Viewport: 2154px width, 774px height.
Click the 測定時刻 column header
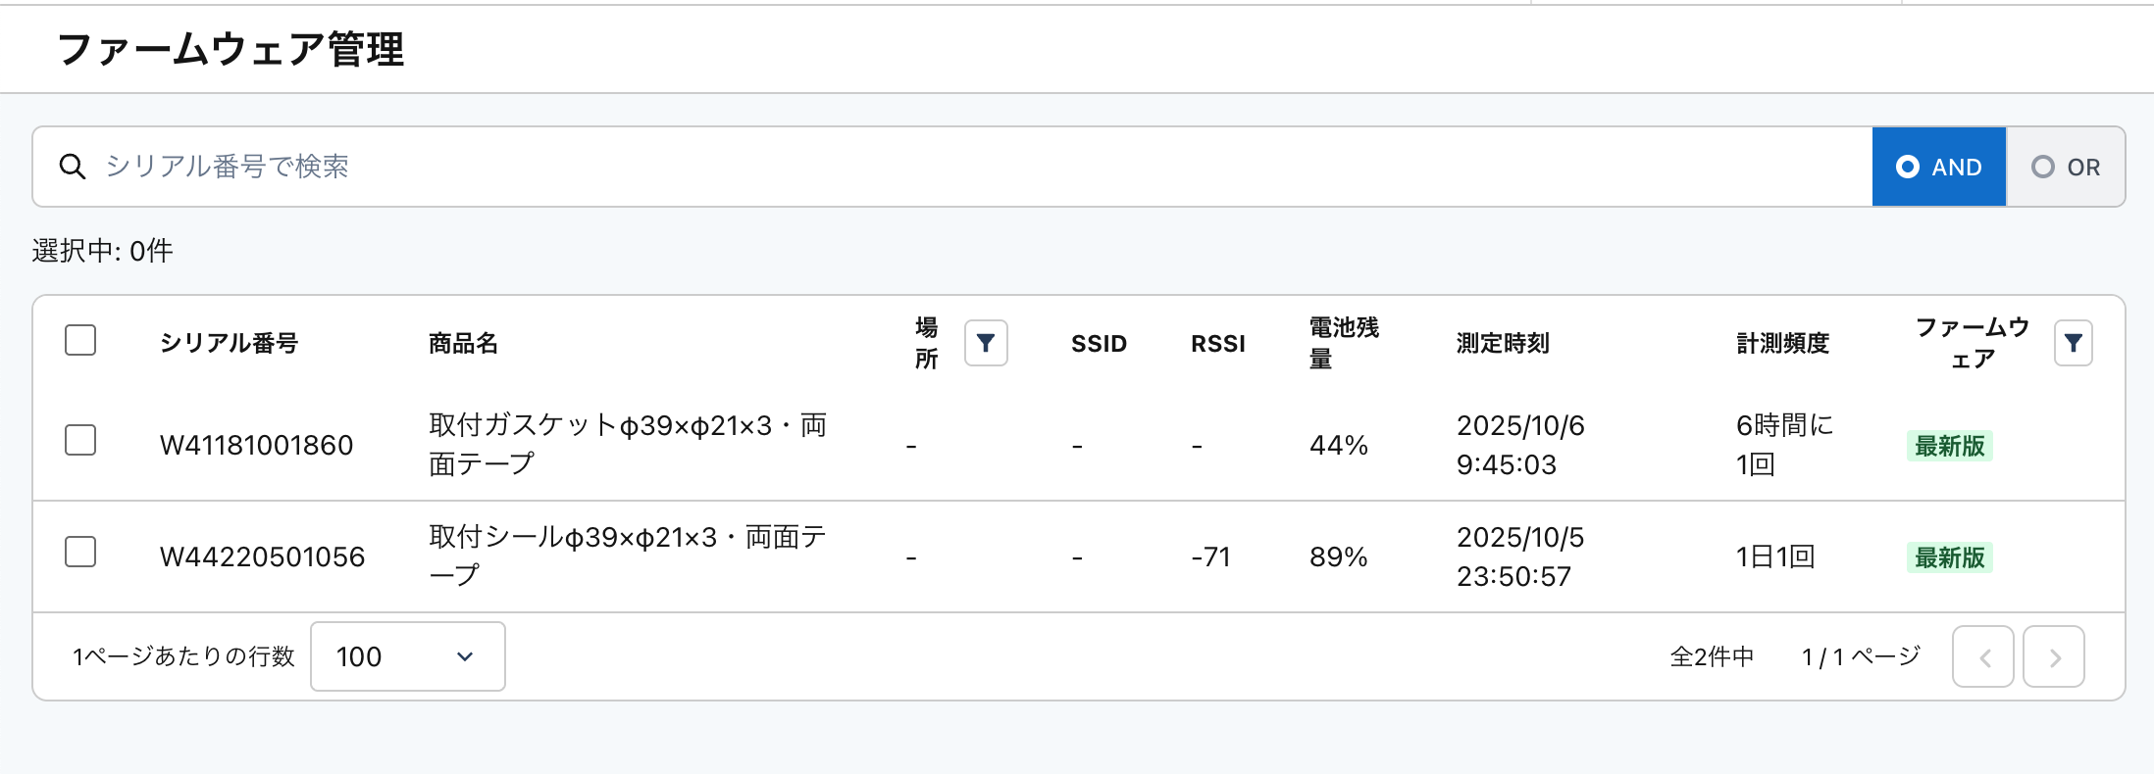click(1502, 343)
